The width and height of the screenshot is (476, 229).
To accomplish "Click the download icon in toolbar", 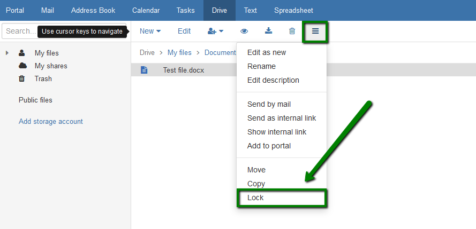I will point(268,31).
